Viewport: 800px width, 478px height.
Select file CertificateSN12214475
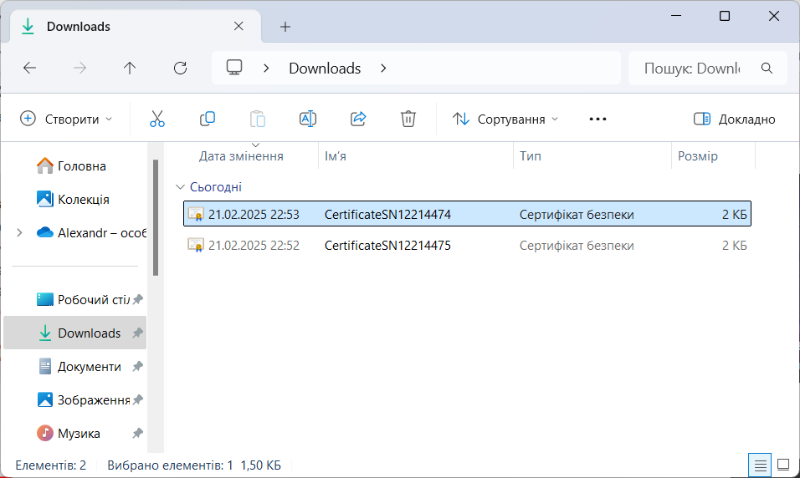click(x=387, y=246)
